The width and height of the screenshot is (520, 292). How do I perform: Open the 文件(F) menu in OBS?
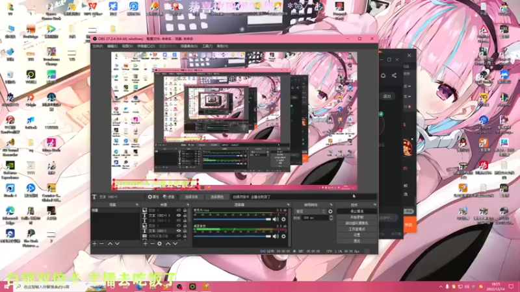point(97,46)
